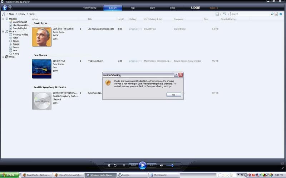Adjust the volume slider handle
The width and height of the screenshot is (286, 178).
point(172,165)
